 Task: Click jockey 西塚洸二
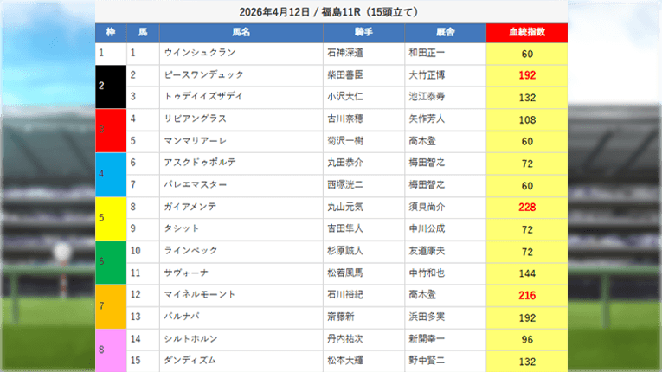pyautogui.click(x=345, y=185)
